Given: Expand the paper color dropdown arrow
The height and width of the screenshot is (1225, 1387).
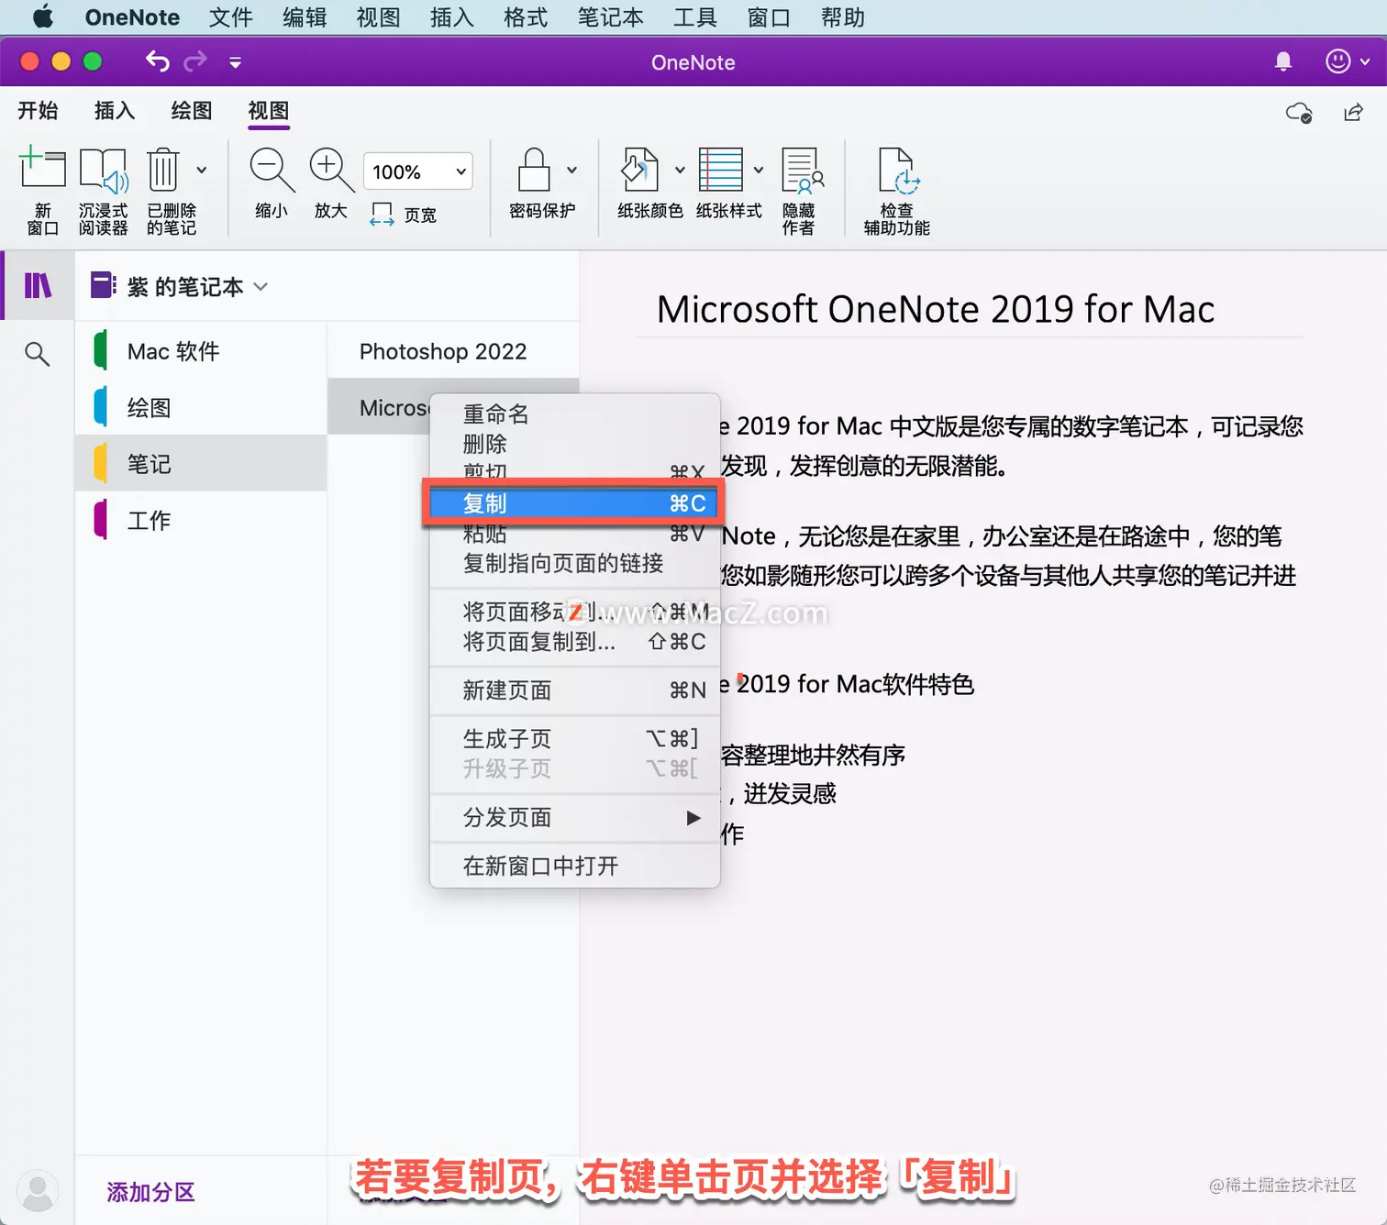Looking at the screenshot, I should click(680, 170).
